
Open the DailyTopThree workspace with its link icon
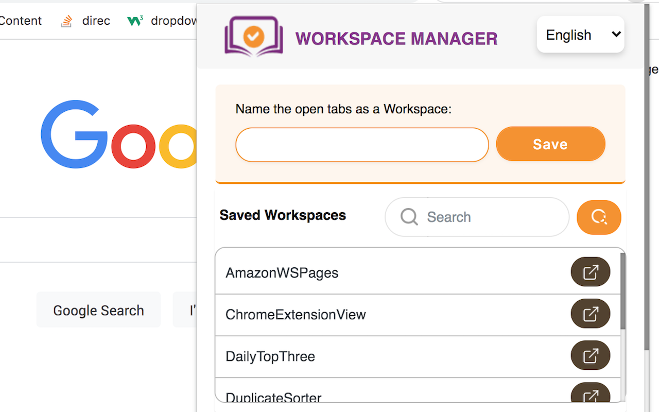point(590,355)
